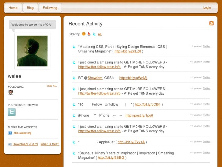Open the bit.ly/pnLZ8 link
The image size is (222, 167).
point(128,51)
